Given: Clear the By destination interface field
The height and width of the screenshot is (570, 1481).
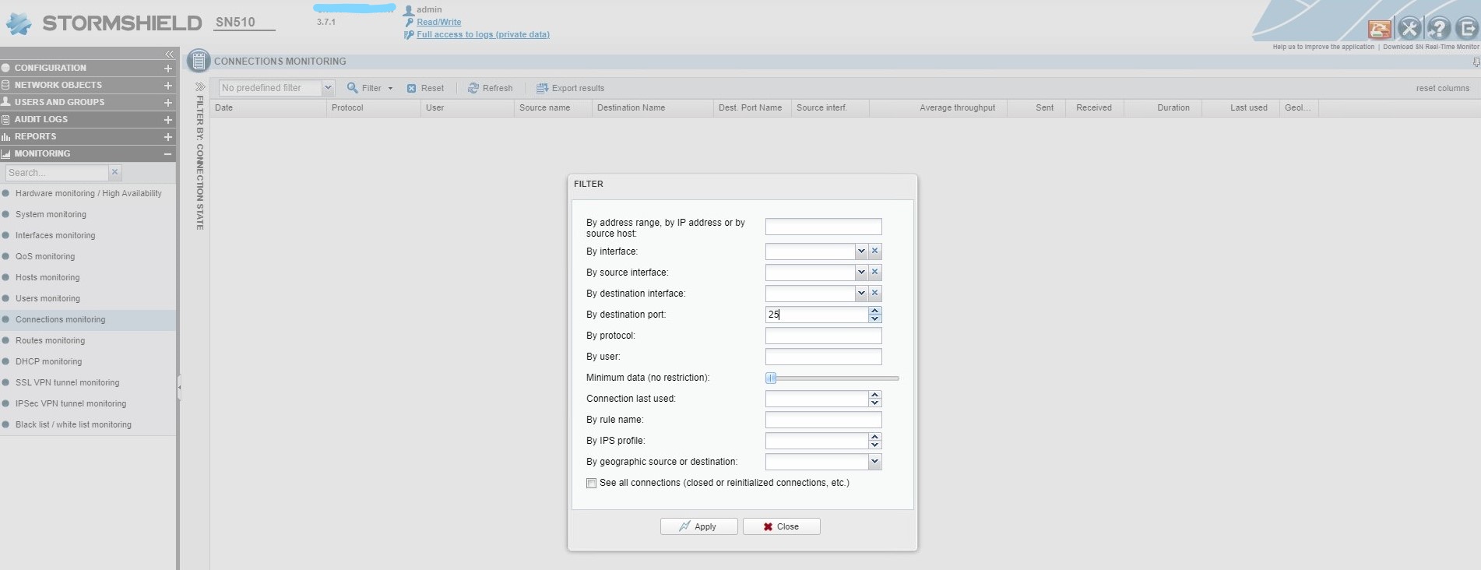Looking at the screenshot, I should click(x=875, y=294).
